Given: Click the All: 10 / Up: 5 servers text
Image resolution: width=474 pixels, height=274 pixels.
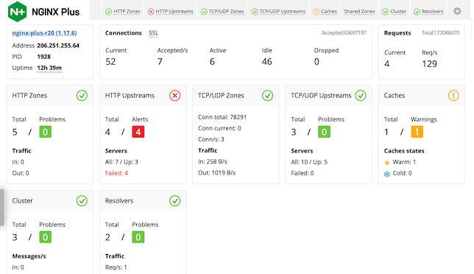Looking at the screenshot, I should (309, 162).
